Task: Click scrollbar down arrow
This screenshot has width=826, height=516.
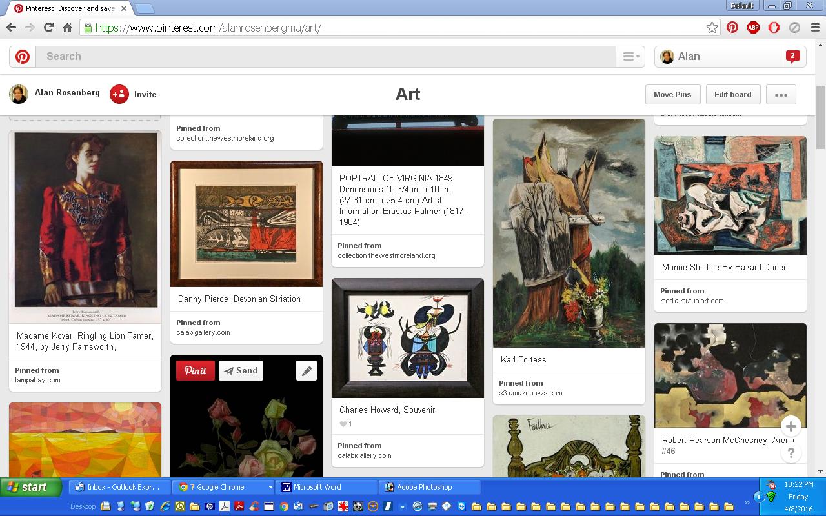Action: click(x=820, y=471)
